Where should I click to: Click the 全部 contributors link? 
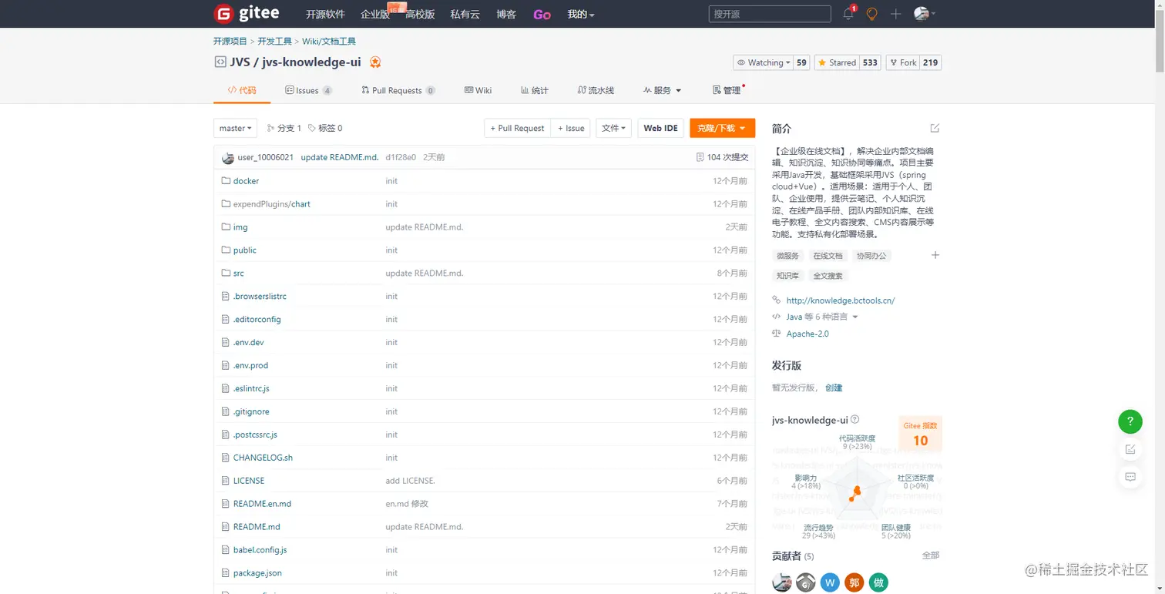tap(931, 555)
